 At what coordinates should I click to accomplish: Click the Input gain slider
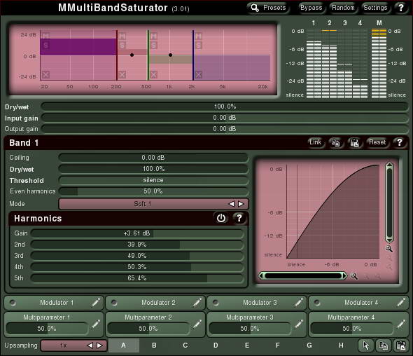(225, 118)
